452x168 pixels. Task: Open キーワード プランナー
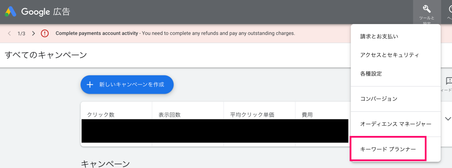(388, 149)
